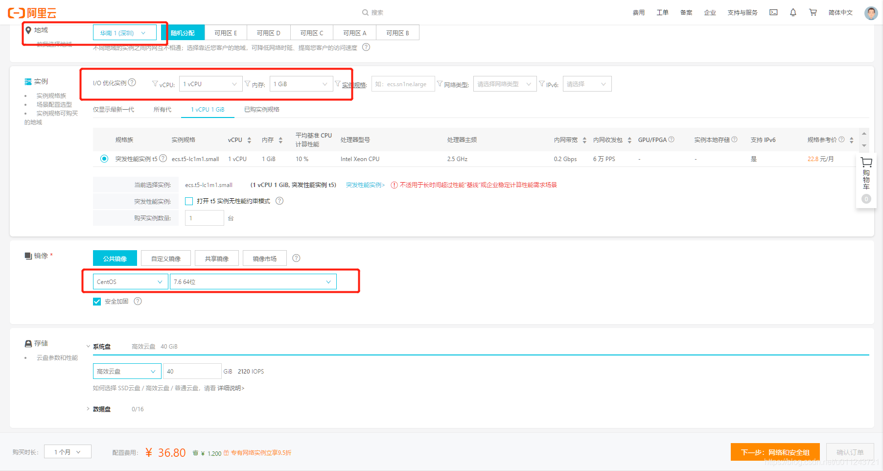Select availability zone 可用区 D
This screenshot has height=471, width=883.
(269, 33)
